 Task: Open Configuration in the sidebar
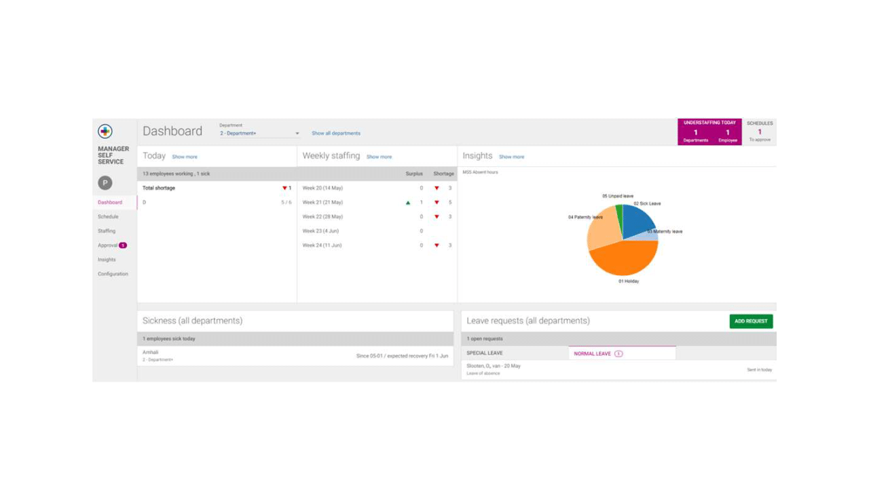pyautogui.click(x=113, y=274)
